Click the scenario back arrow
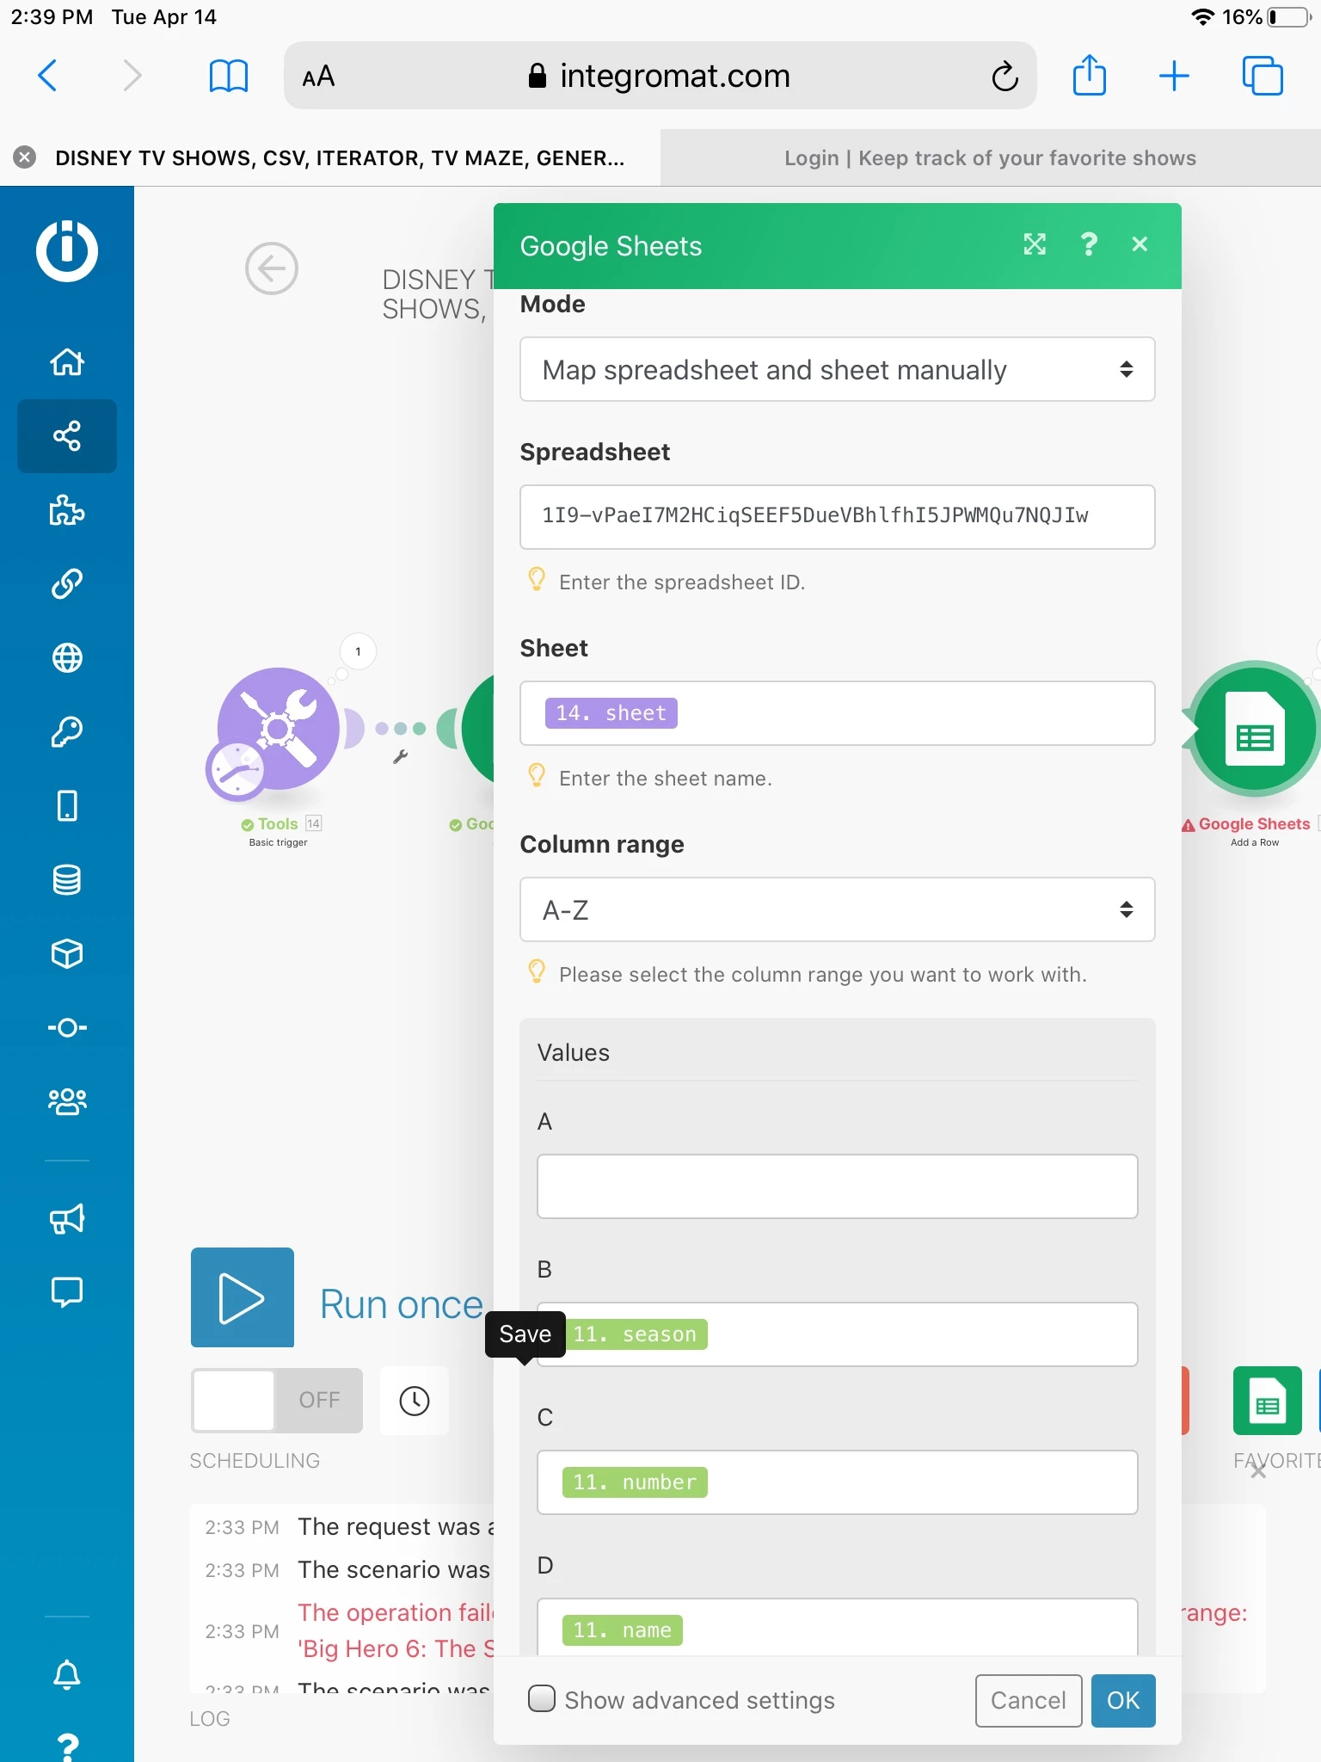This screenshot has height=1762, width=1321. [272, 268]
